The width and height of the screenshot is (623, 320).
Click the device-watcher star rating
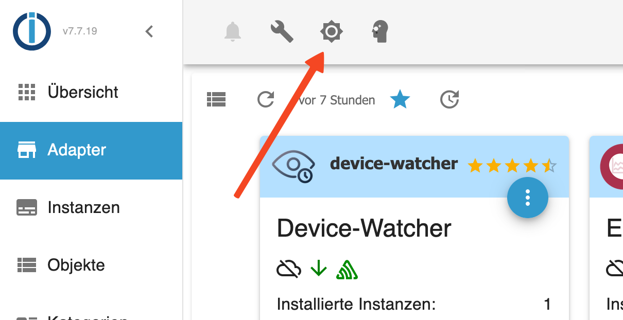512,166
